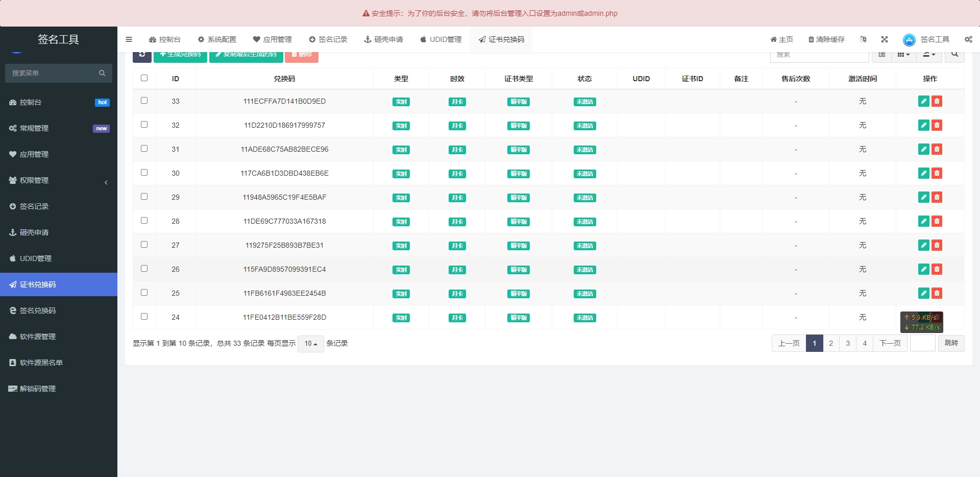The width and height of the screenshot is (980, 477).
Task: Select the checkbox for row ID 26
Action: (x=144, y=269)
